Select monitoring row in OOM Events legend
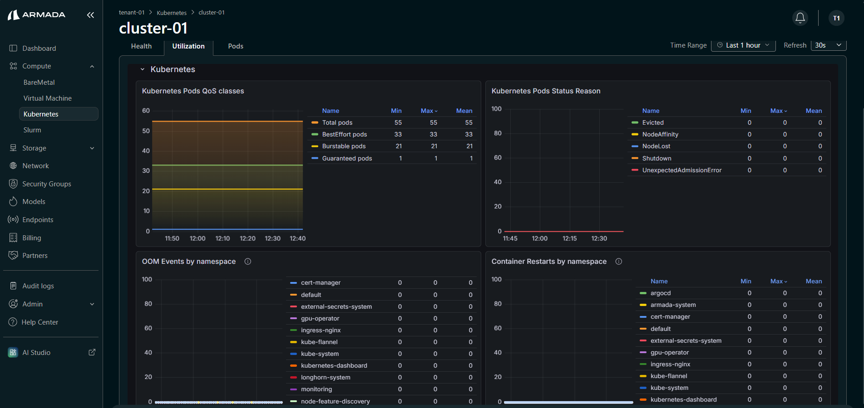This screenshot has width=864, height=408. [381, 389]
